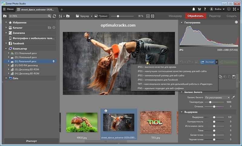Viewport: 242px width, 146px height.
Task: Toggle the histogram display options circle
Action: (236, 22)
